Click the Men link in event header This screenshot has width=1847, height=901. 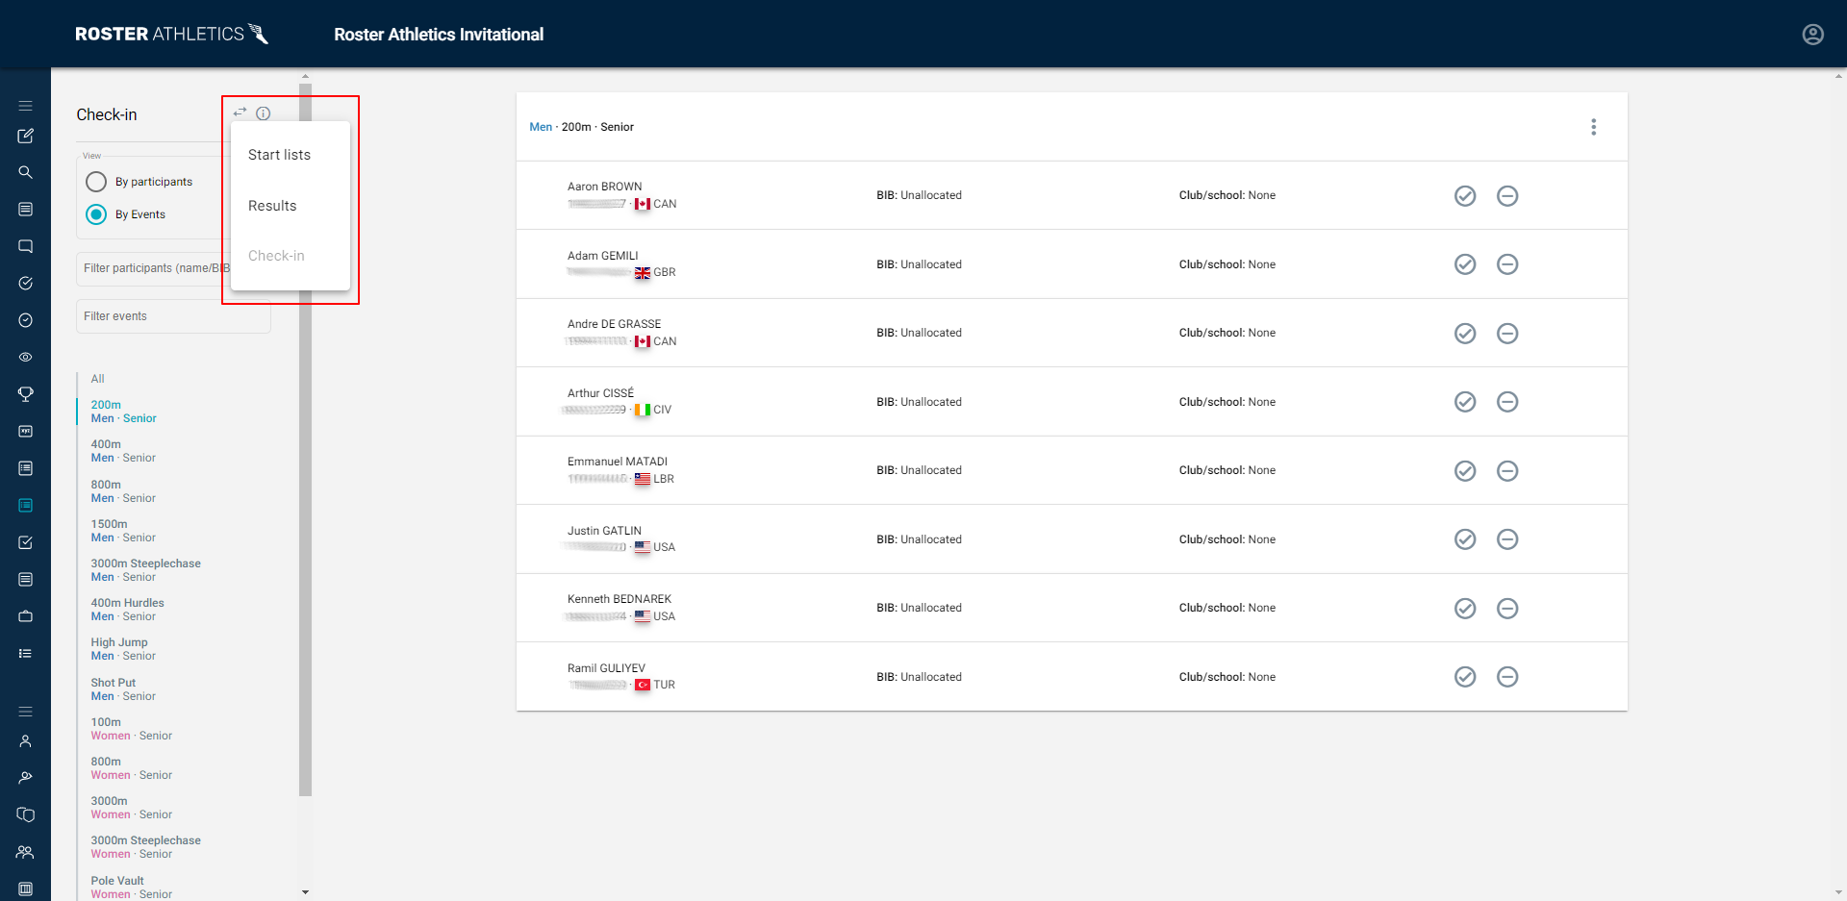pos(541,127)
